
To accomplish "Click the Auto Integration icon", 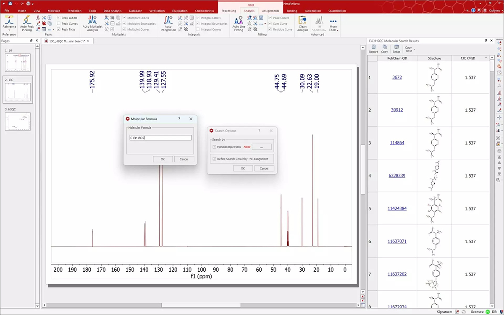I will [168, 23].
